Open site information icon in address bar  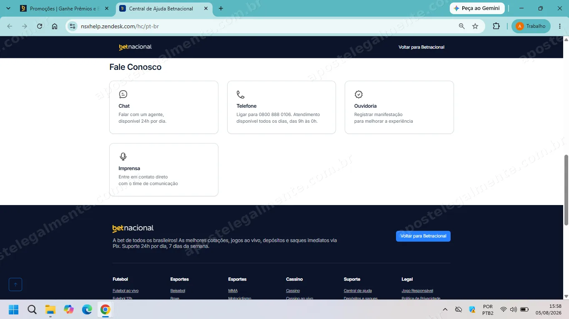pos(73,26)
